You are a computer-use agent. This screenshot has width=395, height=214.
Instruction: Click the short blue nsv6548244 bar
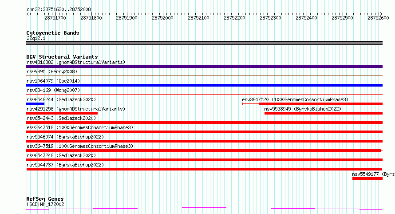click(x=35, y=104)
